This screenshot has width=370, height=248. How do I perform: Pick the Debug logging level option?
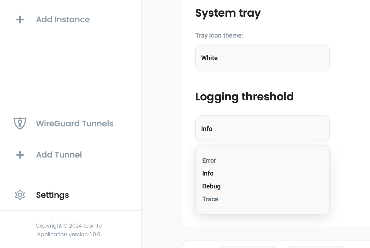pos(211,186)
